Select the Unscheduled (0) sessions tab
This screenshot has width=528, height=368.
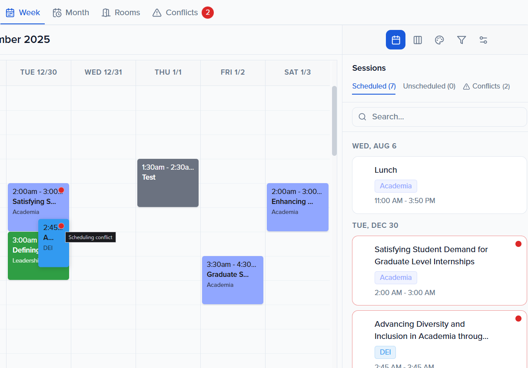(x=429, y=86)
